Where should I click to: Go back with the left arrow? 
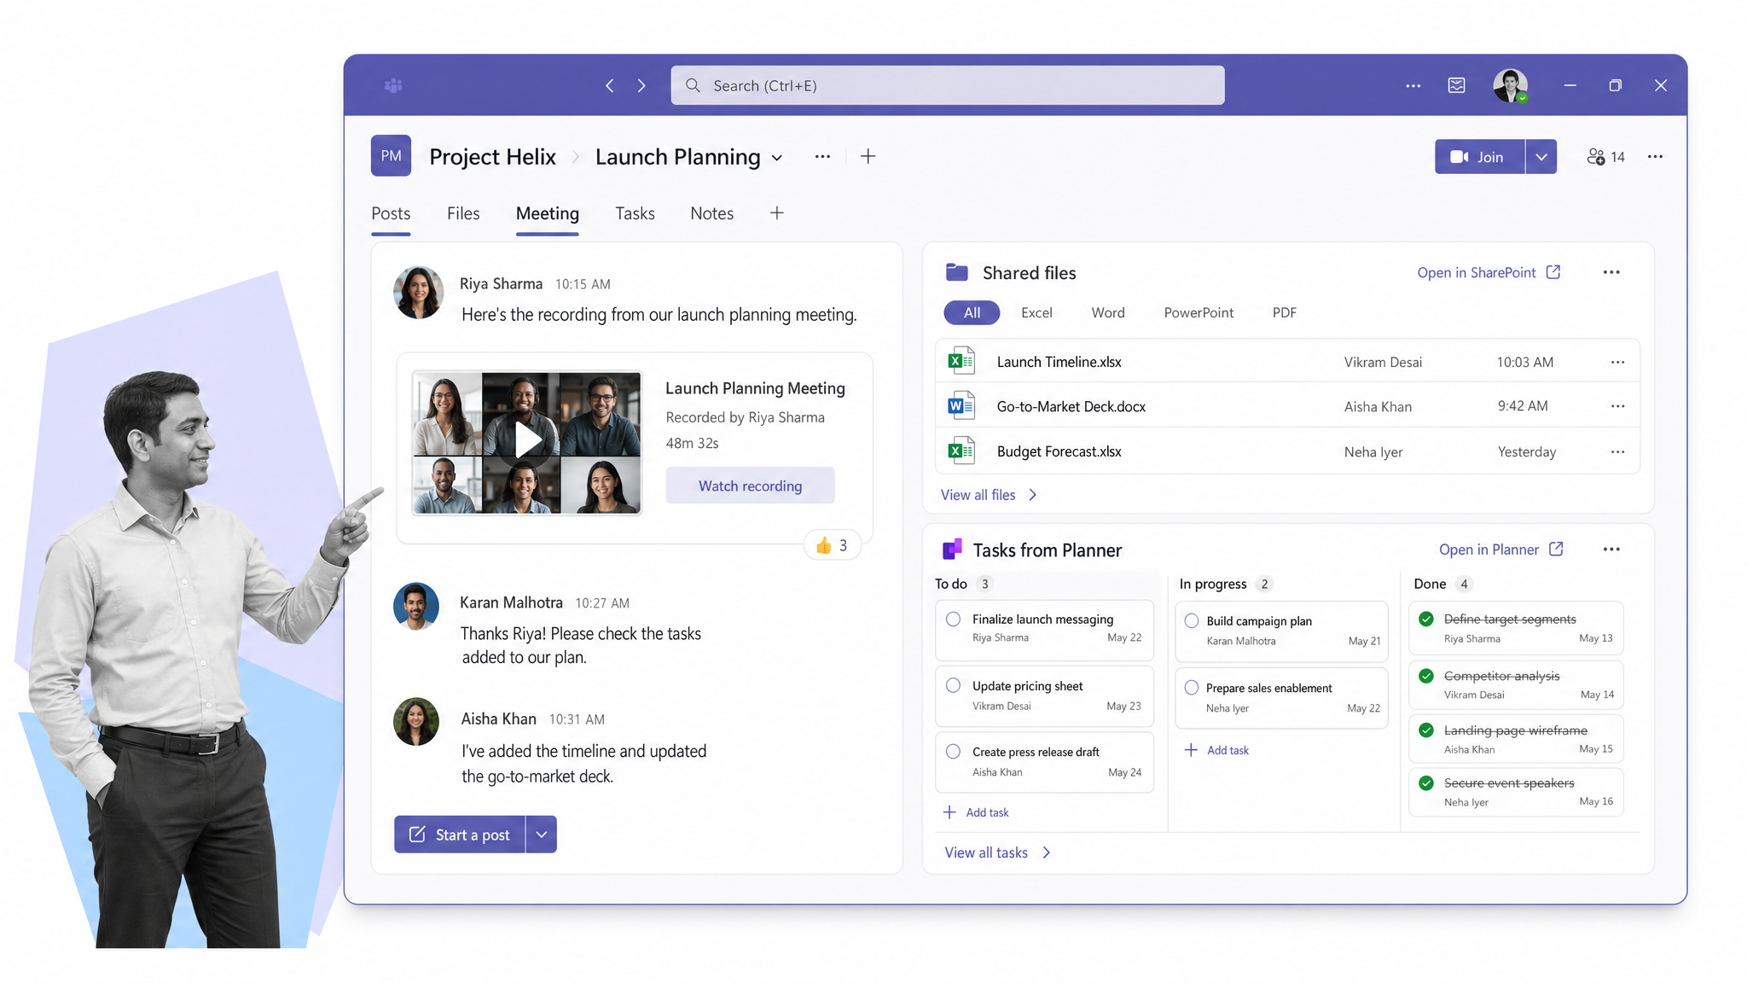tap(610, 85)
